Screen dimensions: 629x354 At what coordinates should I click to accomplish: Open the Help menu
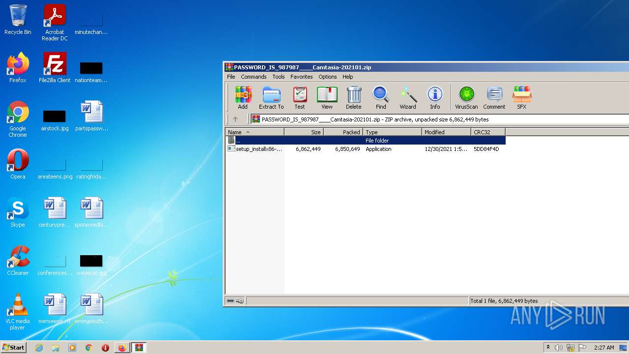[x=347, y=77]
